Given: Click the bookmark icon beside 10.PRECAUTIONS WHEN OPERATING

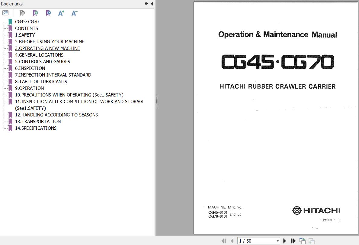Looking at the screenshot, I should (10, 95).
